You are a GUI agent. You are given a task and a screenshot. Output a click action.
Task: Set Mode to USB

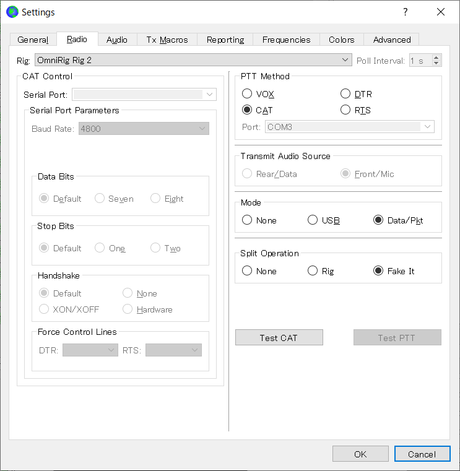(x=313, y=220)
